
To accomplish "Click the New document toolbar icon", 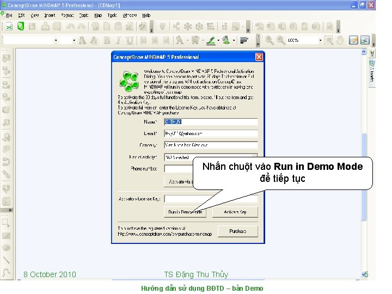I will coord(9,26).
